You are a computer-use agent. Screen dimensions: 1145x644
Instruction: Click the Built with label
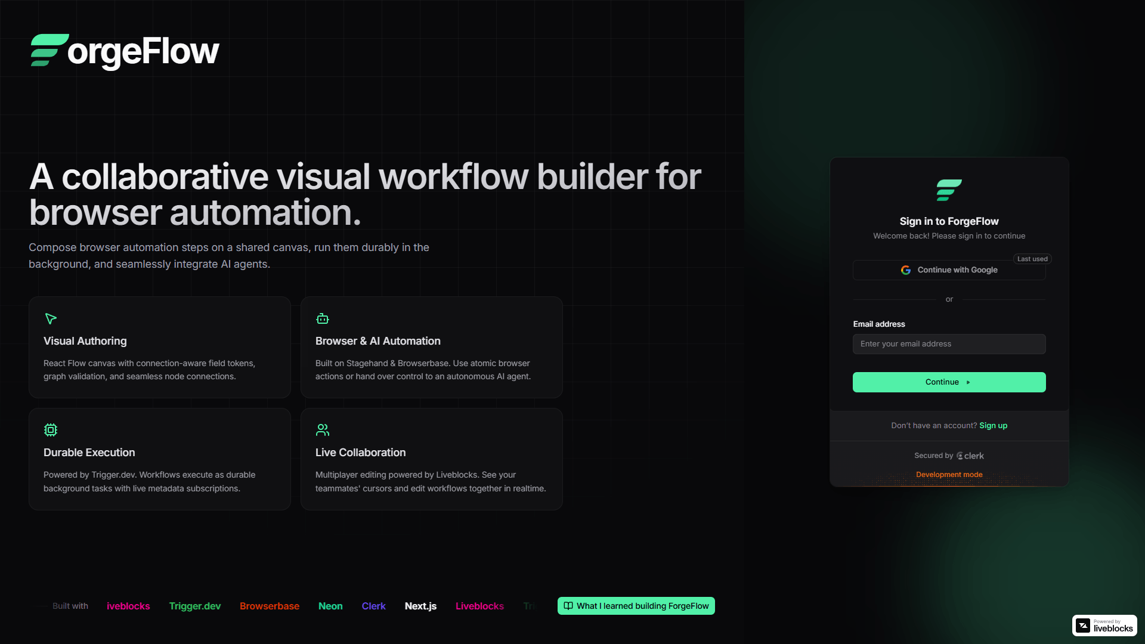70,606
